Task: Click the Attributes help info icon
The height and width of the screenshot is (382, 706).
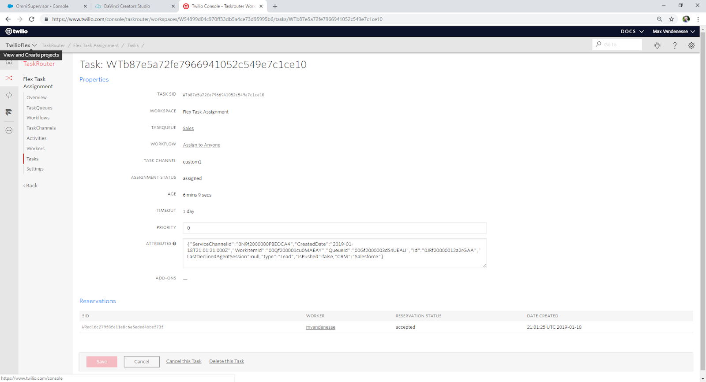Action: tap(174, 244)
